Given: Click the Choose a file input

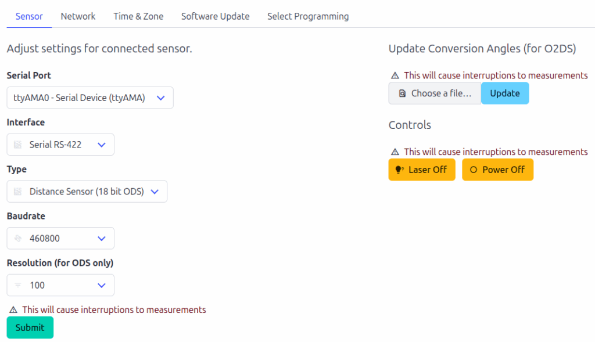Looking at the screenshot, I should tap(435, 93).
